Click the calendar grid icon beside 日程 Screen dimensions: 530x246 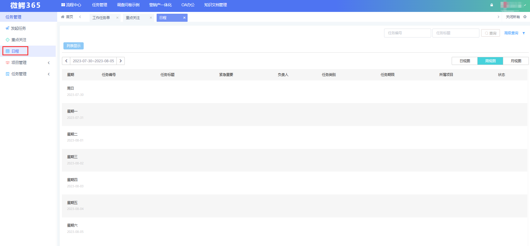(x=8, y=51)
